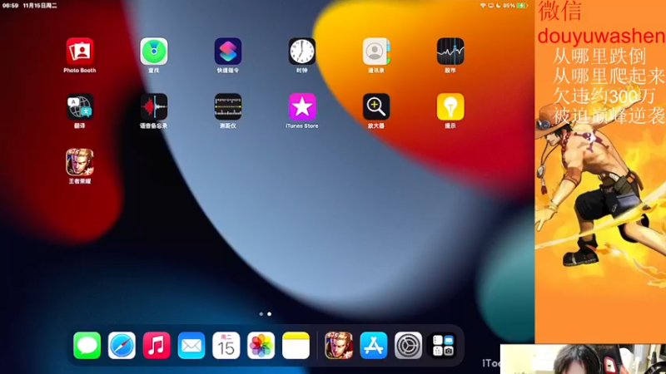The height and width of the screenshot is (374, 666).
Task: Open Music app in the dock
Action: 157,346
